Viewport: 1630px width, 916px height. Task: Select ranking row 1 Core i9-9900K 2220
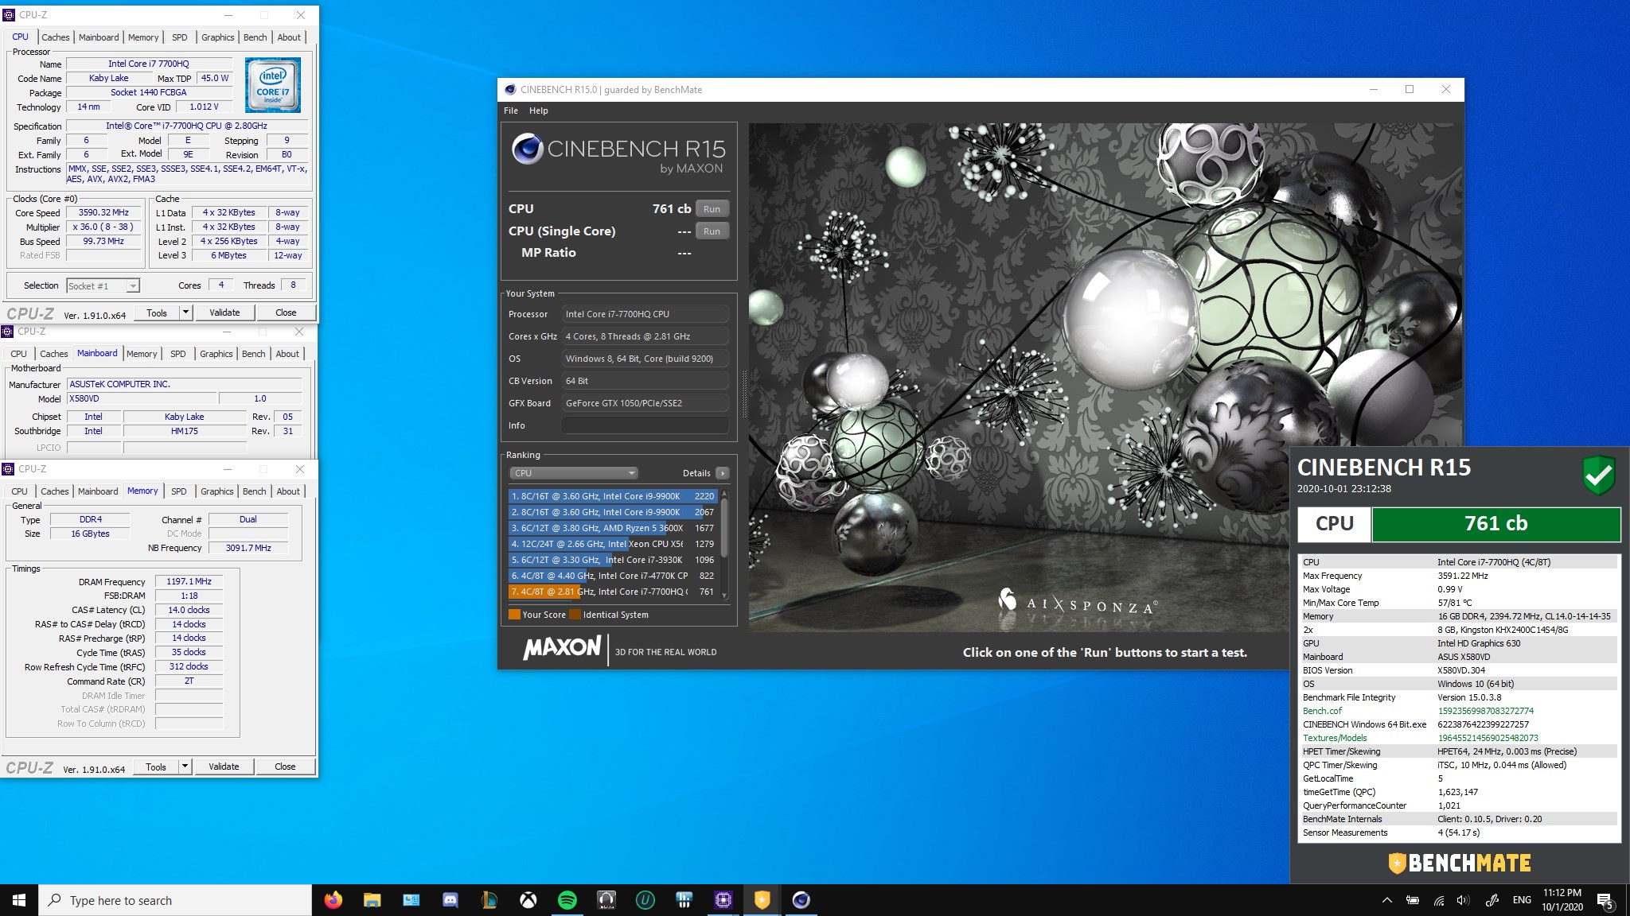tap(613, 496)
